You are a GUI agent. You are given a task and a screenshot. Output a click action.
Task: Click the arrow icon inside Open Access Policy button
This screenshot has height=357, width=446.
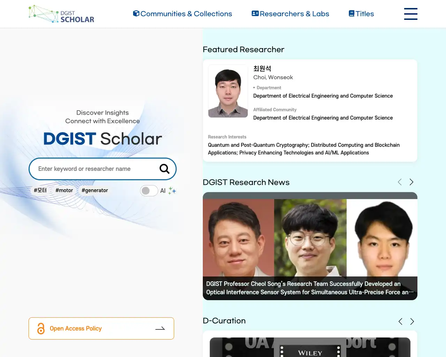[160, 328]
